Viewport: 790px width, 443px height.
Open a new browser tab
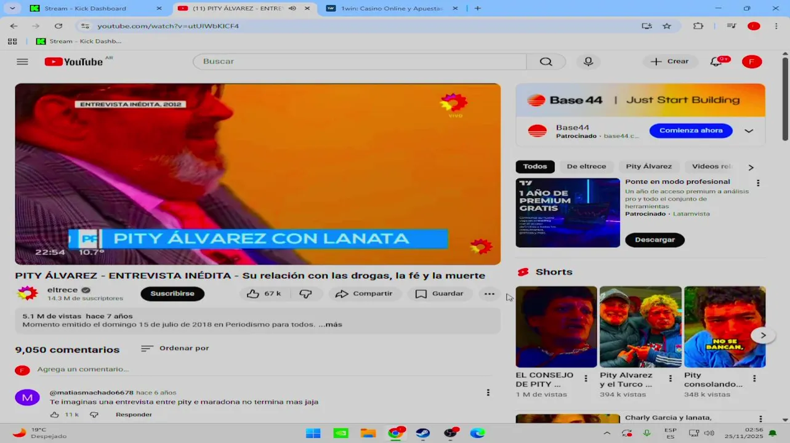(x=478, y=9)
